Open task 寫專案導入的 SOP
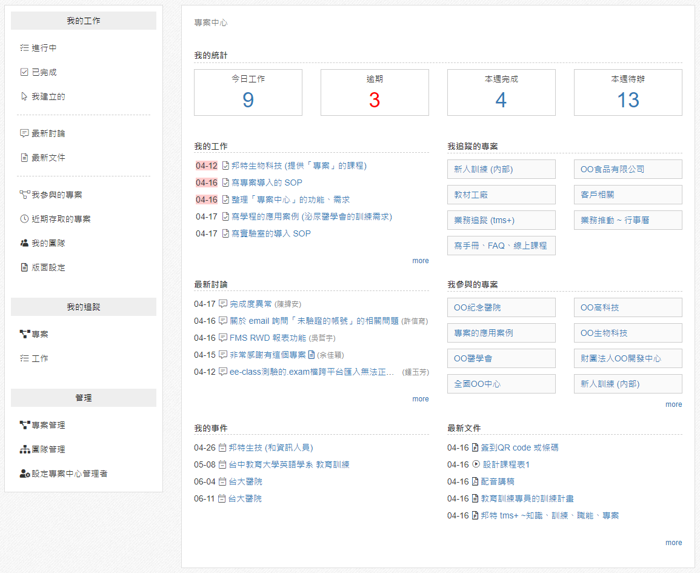Screen dimensions: 700x573 tap(267, 183)
